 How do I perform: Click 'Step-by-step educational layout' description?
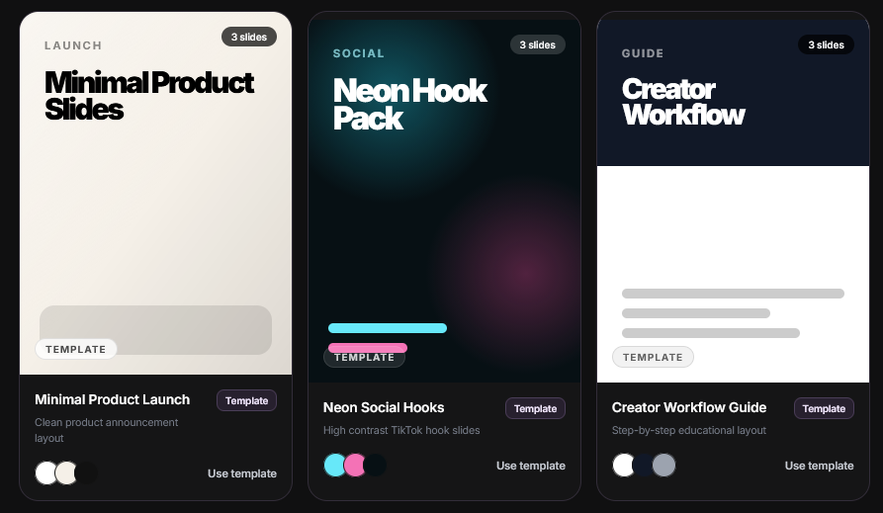coord(689,430)
